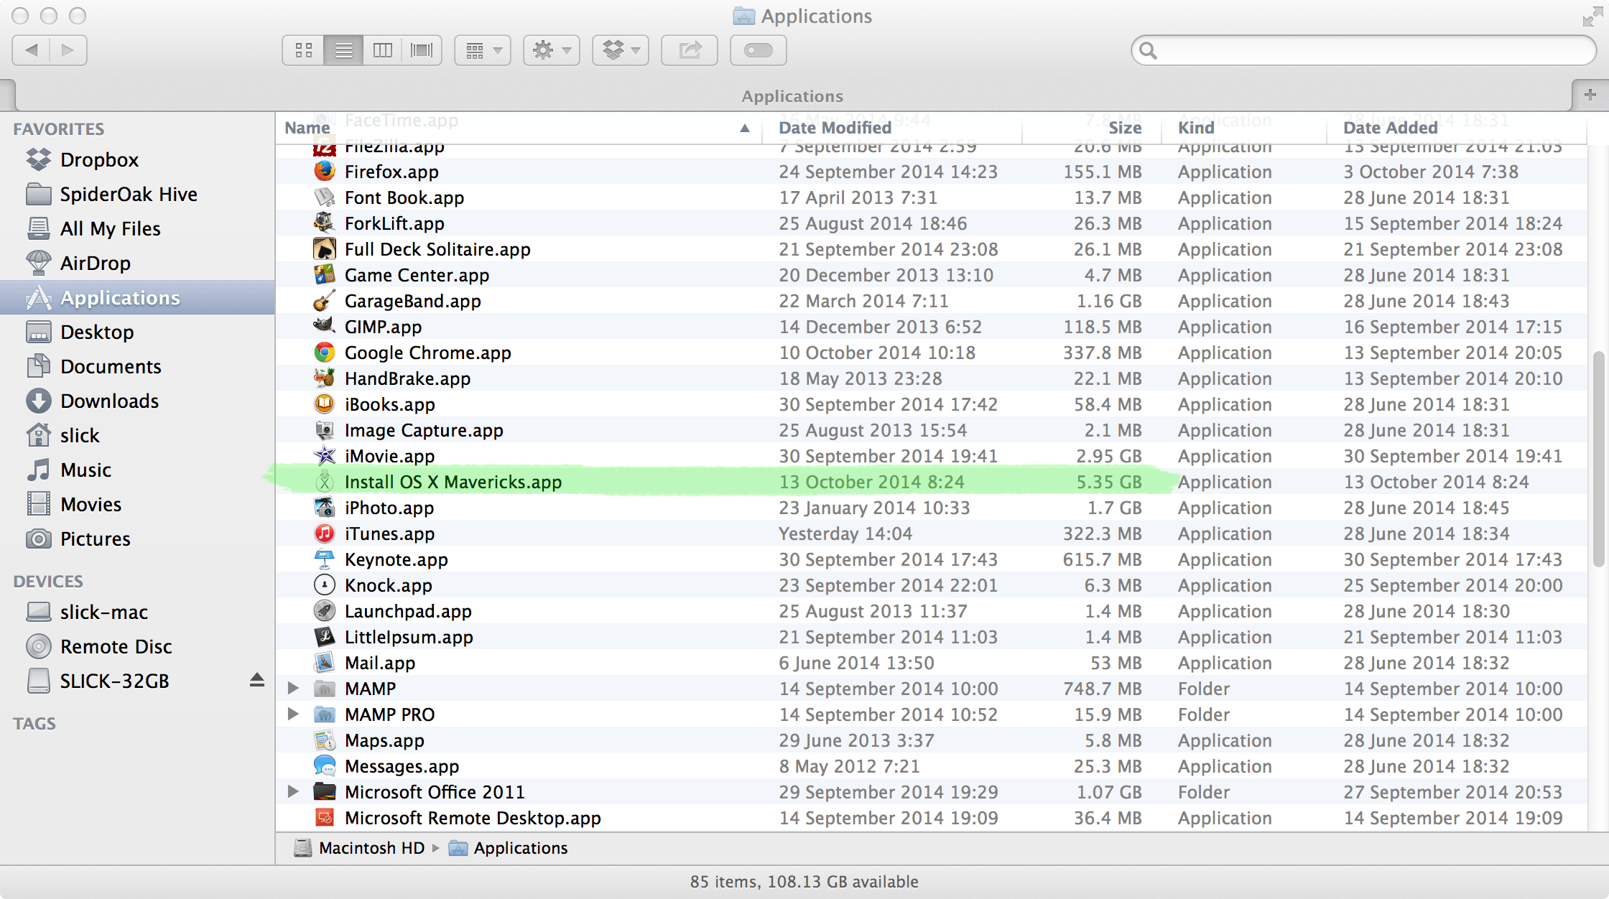The image size is (1609, 899).
Task: Toggle the icon view mode
Action: pos(303,50)
